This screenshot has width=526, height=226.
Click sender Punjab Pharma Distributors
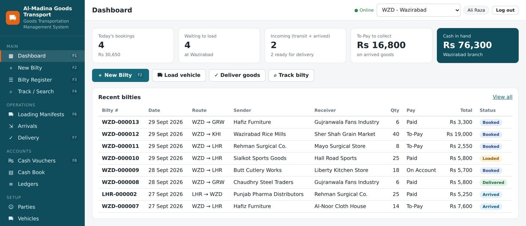coord(268,194)
